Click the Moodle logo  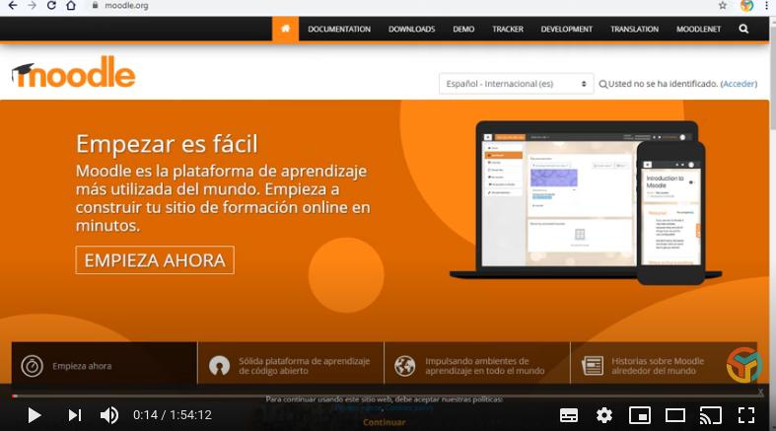click(x=73, y=74)
